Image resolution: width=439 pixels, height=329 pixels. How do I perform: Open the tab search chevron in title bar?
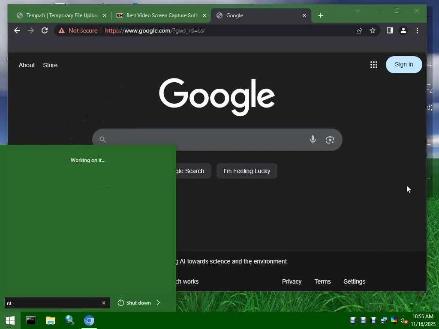pyautogui.click(x=358, y=11)
